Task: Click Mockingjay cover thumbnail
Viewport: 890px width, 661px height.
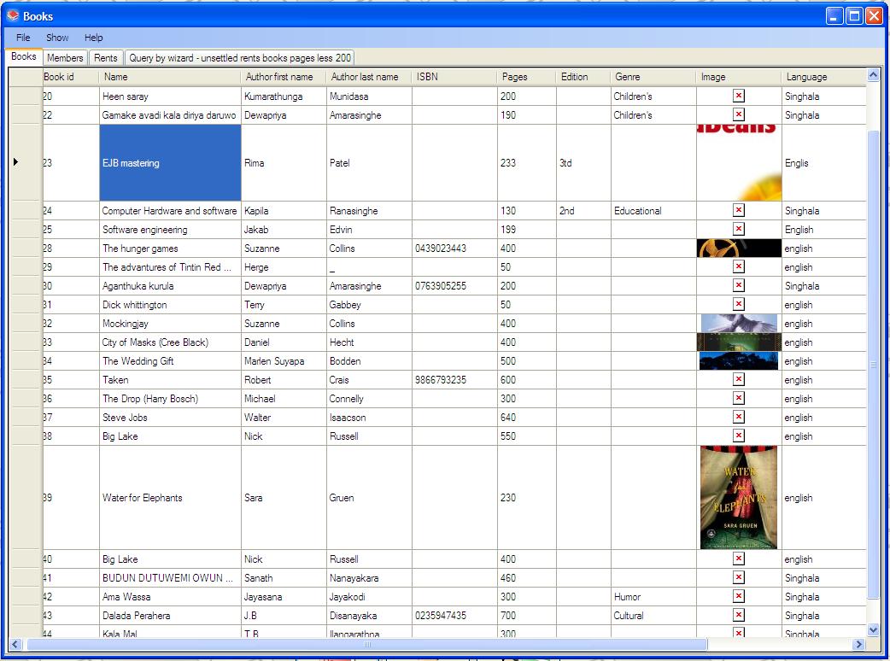Action: point(739,324)
